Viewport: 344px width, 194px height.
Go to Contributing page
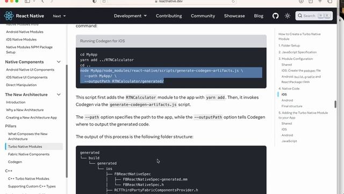169,16
